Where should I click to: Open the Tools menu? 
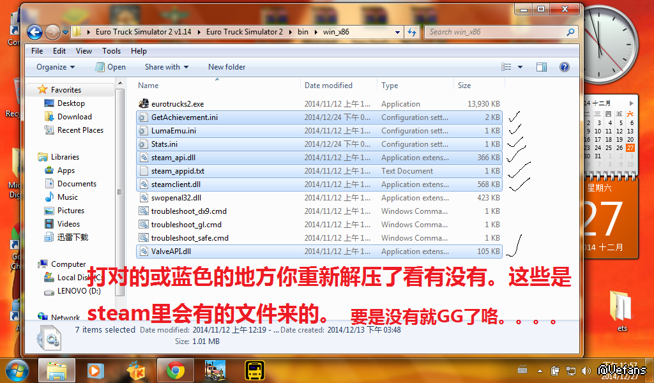coord(111,51)
